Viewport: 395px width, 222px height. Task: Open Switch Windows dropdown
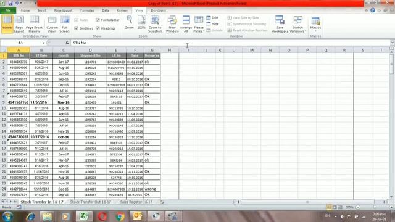[298, 24]
